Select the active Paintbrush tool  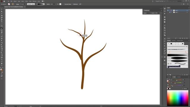tap(1, 28)
